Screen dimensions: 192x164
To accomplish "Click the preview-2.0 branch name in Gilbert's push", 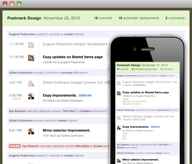I will coord(69,73).
